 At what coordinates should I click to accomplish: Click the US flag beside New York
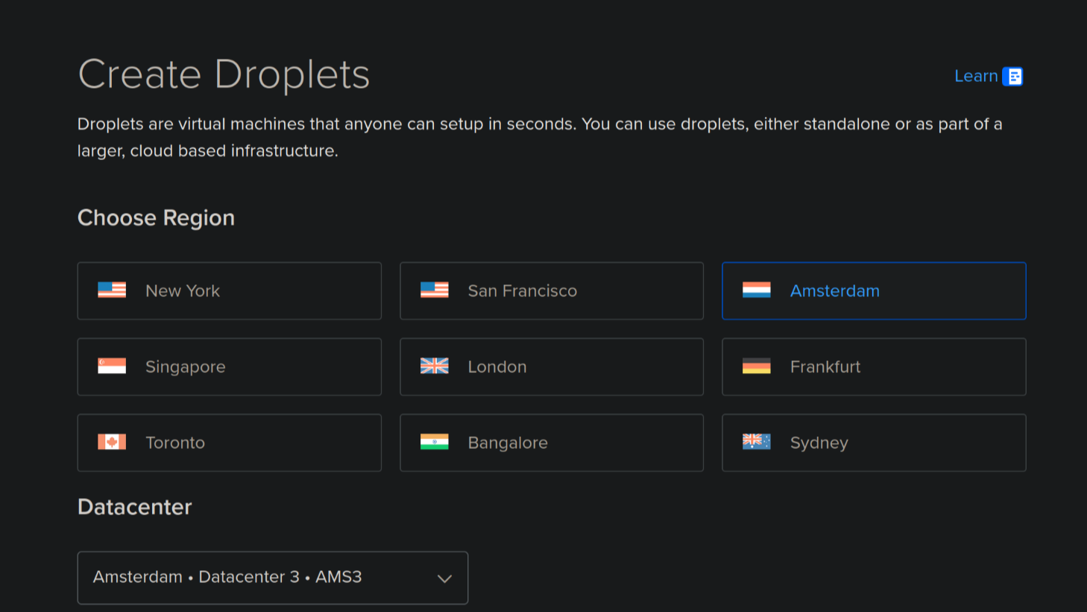coord(112,290)
